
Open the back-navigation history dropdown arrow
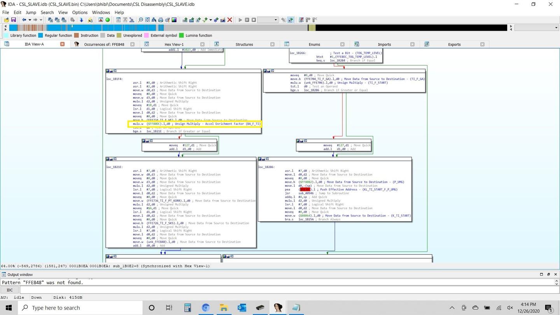(x=29, y=20)
